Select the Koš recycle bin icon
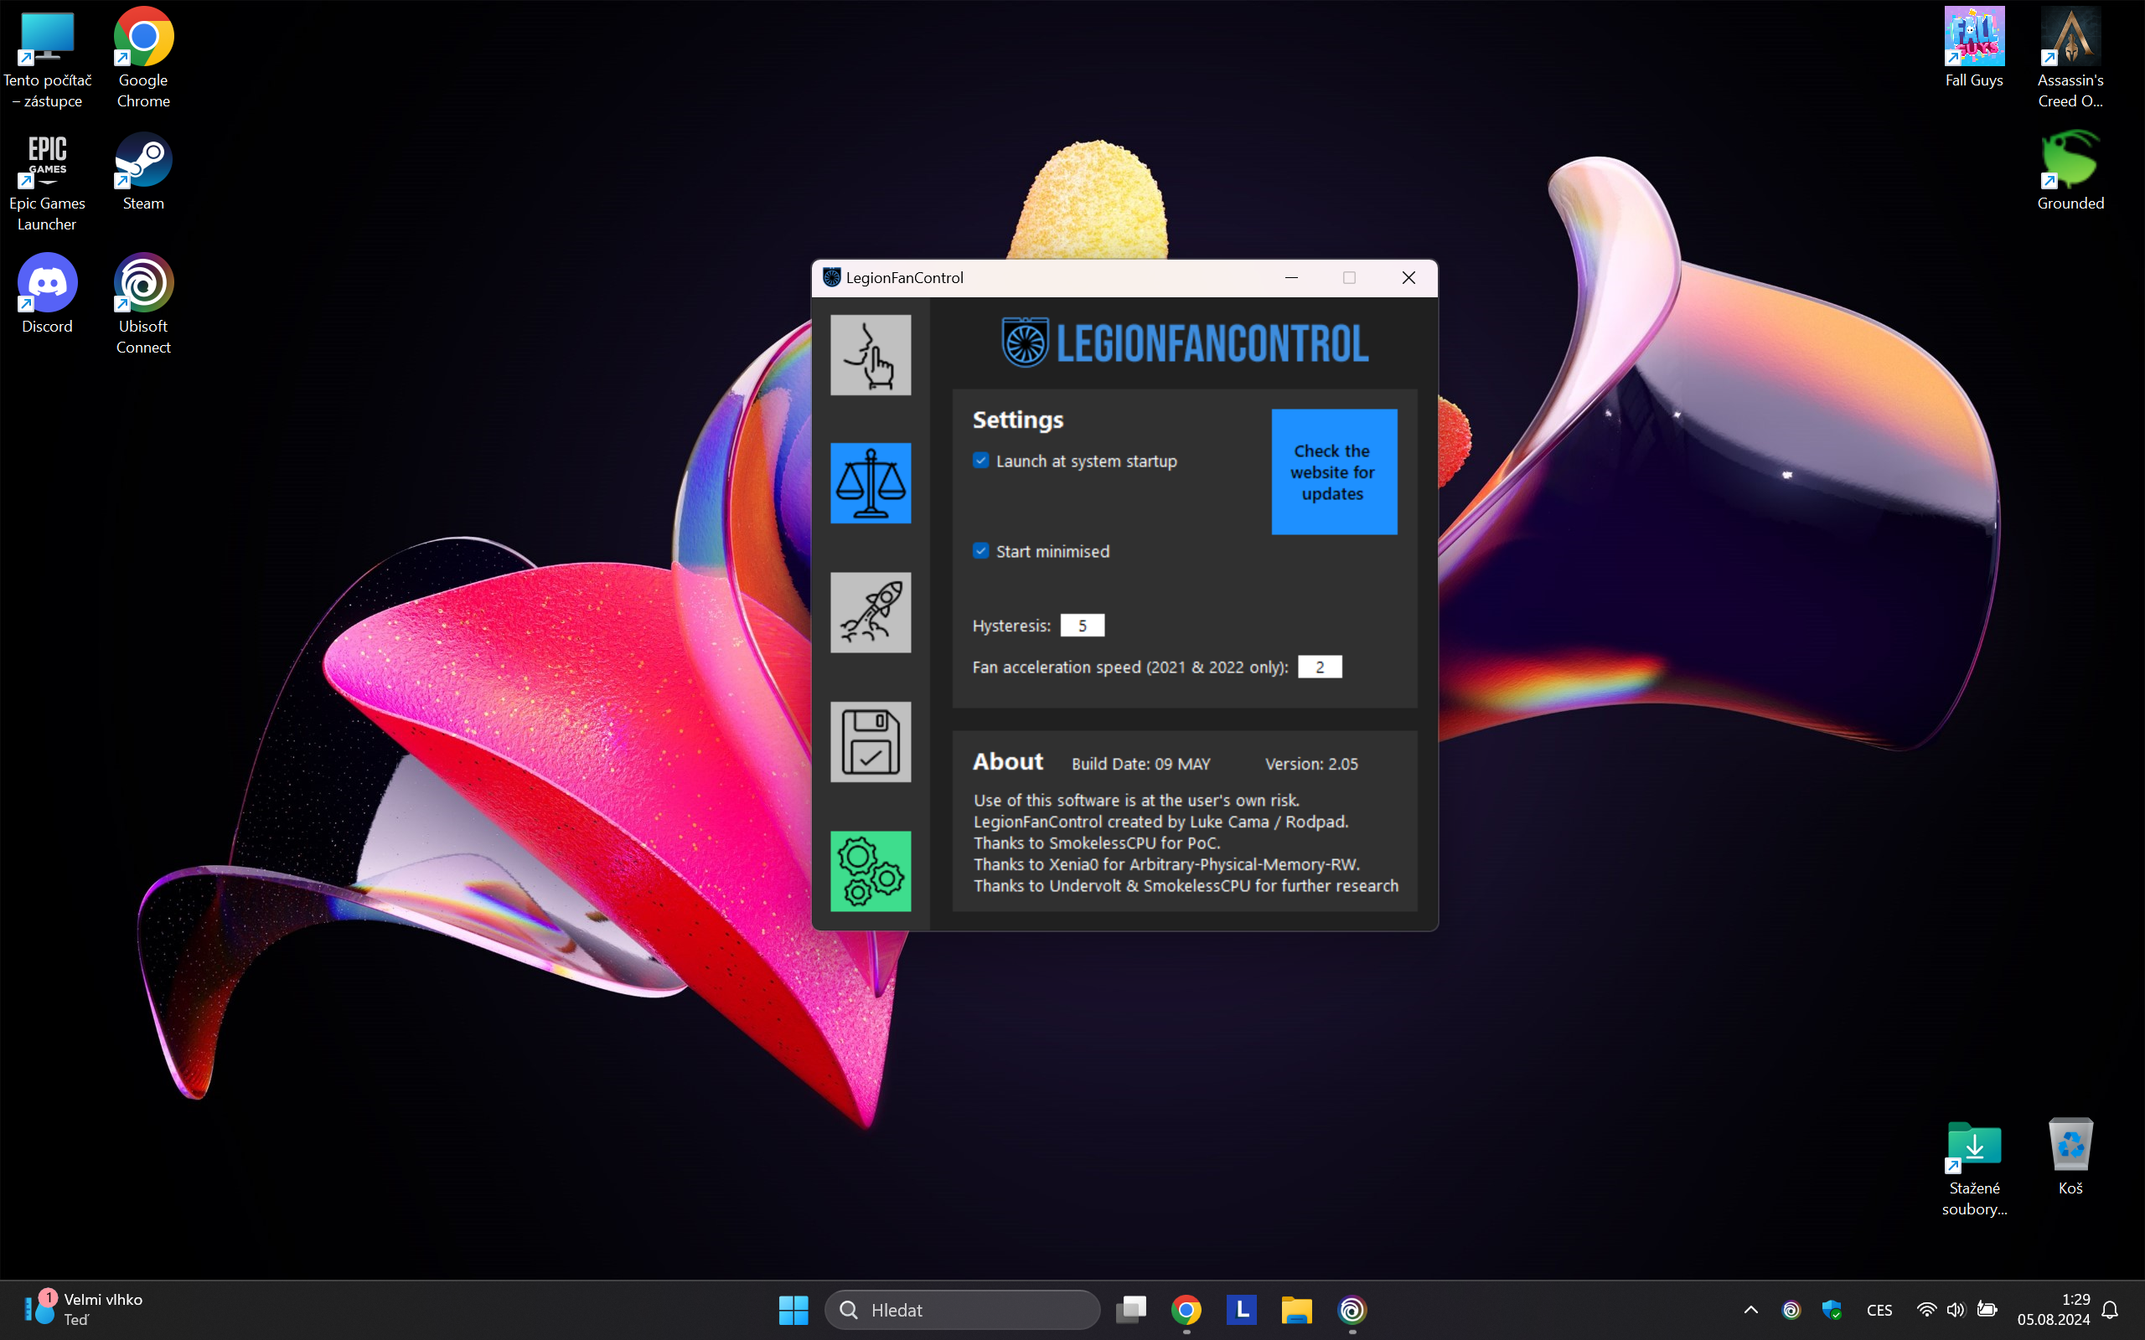 2070,1157
